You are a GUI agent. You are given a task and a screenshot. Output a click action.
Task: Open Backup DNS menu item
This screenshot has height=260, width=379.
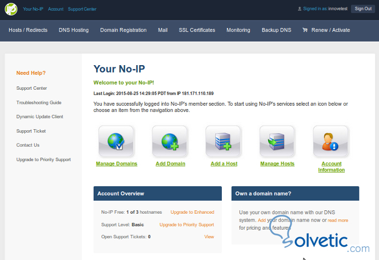277,30
